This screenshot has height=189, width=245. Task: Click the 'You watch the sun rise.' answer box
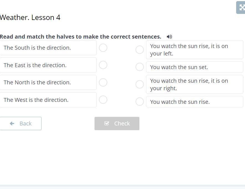click(x=195, y=102)
